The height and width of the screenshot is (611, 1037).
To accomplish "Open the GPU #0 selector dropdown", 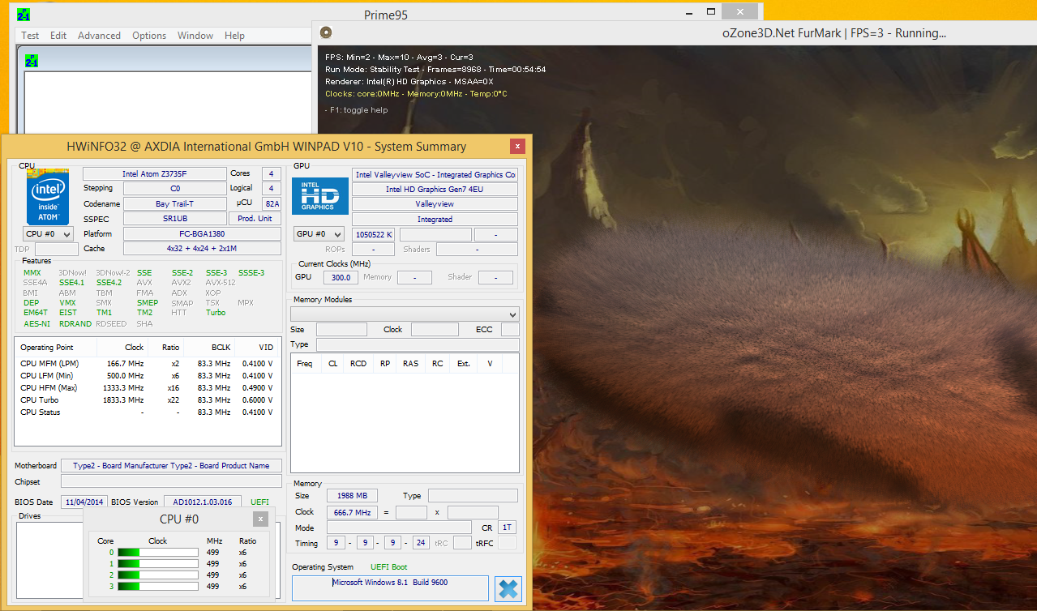I will [x=319, y=234].
